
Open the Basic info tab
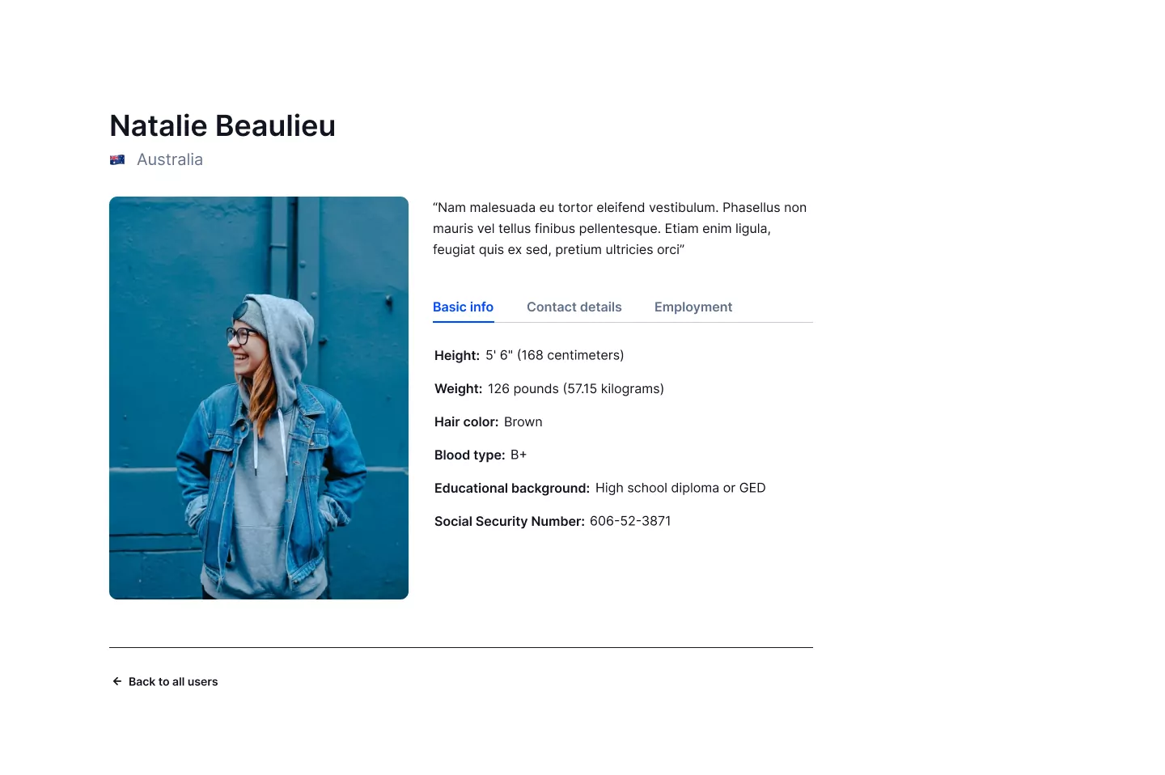[x=463, y=307]
